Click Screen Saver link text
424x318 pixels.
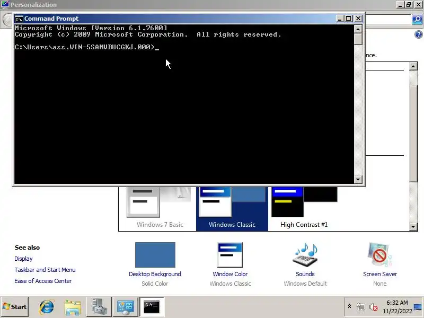tap(380, 274)
